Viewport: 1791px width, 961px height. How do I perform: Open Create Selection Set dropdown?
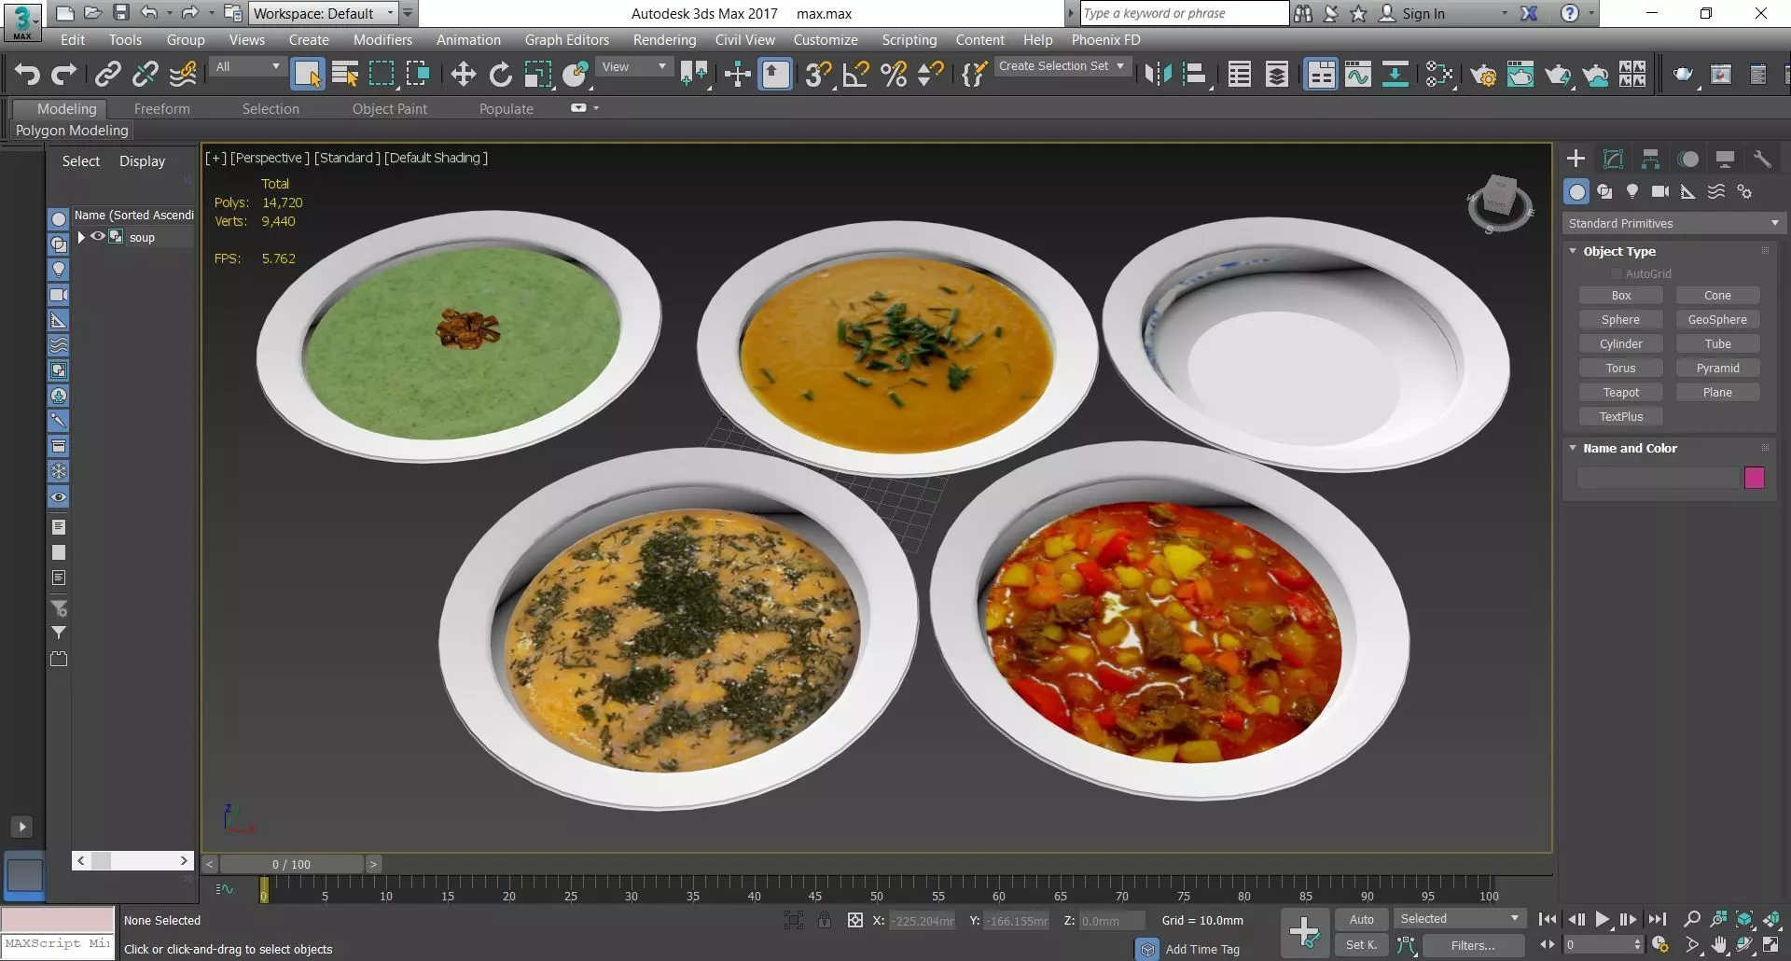coord(1062,66)
